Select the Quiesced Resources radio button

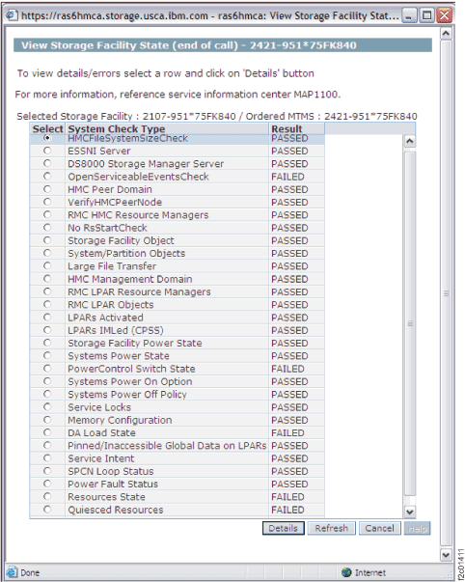(47, 510)
